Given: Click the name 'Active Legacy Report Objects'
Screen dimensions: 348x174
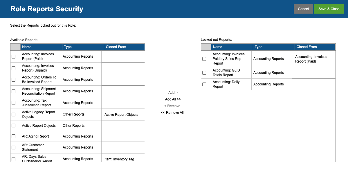Looking at the screenshot, I should pyautogui.click(x=38, y=114).
